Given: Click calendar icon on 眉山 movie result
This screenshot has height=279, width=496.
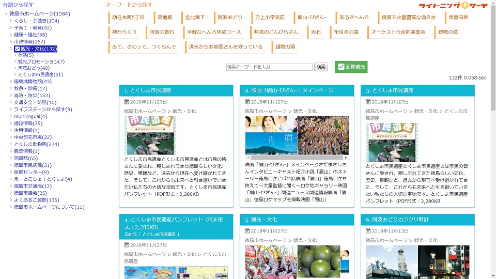Looking at the screenshot, I should click(247, 102).
